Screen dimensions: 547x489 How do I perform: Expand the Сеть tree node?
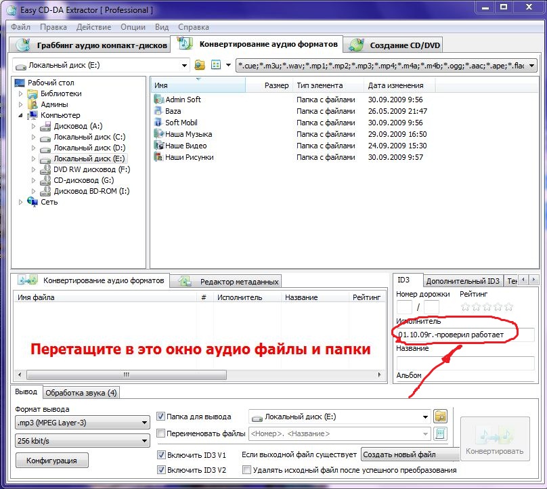(20, 202)
